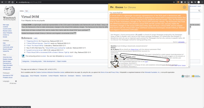Switch to the Talk tab
Image resolution: width=204 pixels, height=108 pixels.
(x=26, y=11)
